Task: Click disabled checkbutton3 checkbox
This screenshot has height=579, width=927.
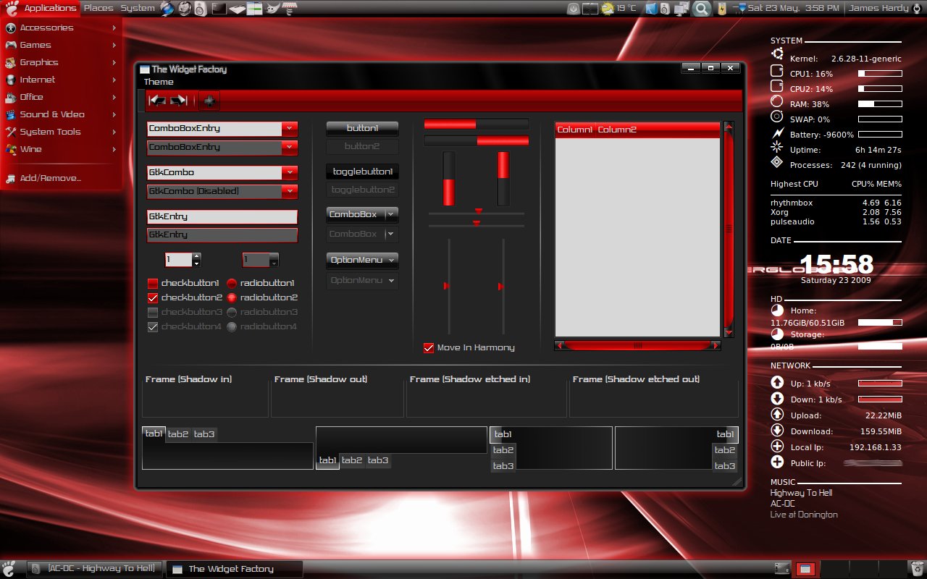Action: point(153,312)
